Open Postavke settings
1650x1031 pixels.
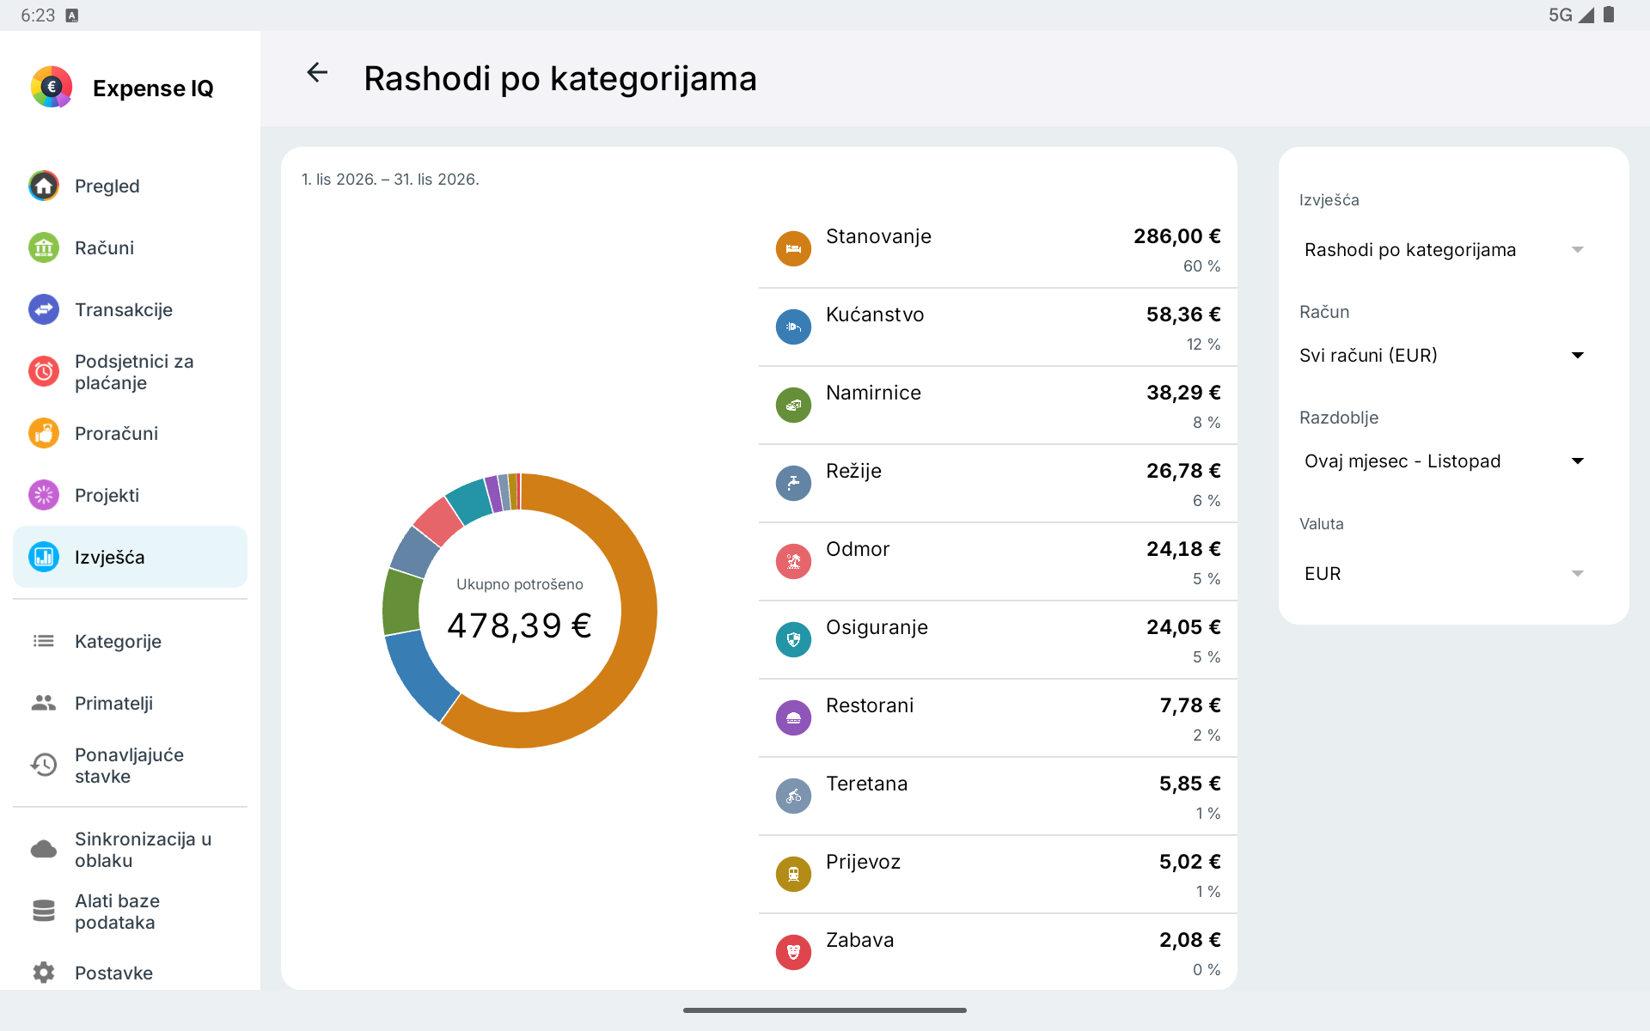click(130, 973)
